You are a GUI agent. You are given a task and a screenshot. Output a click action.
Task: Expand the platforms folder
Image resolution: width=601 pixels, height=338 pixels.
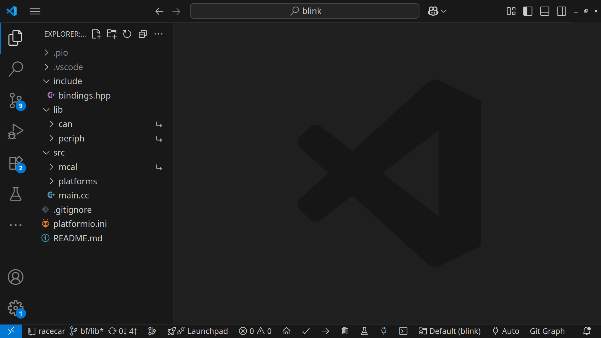click(x=78, y=181)
